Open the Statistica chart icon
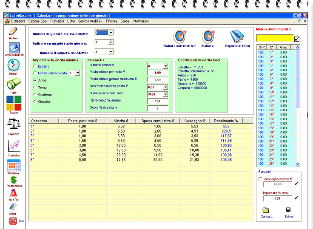Image resolution: width=313 pixels, height=229 pixels. [x=14, y=146]
